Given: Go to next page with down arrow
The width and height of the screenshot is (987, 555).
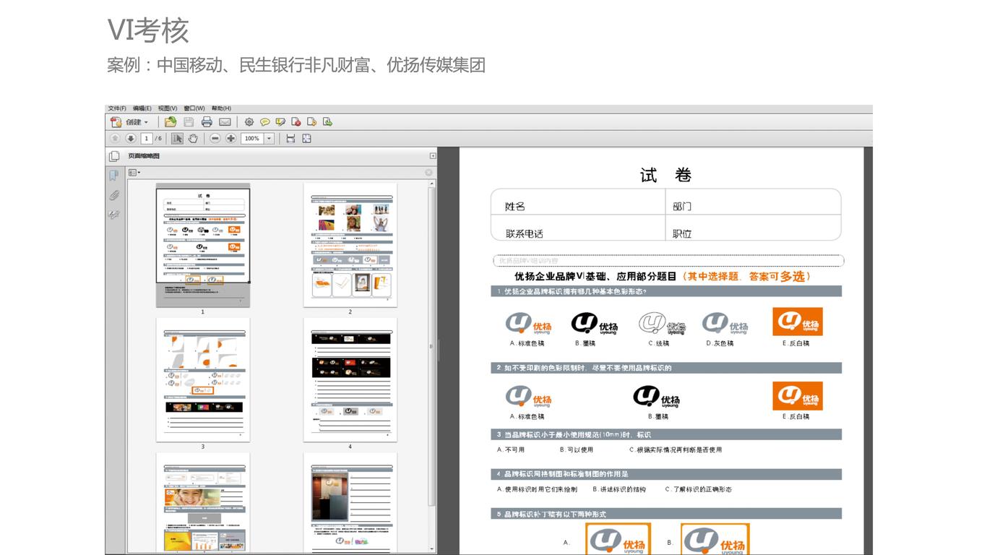Looking at the screenshot, I should 130,138.
